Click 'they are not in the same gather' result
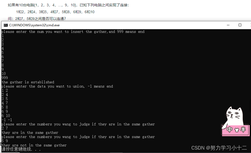 click(34, 145)
